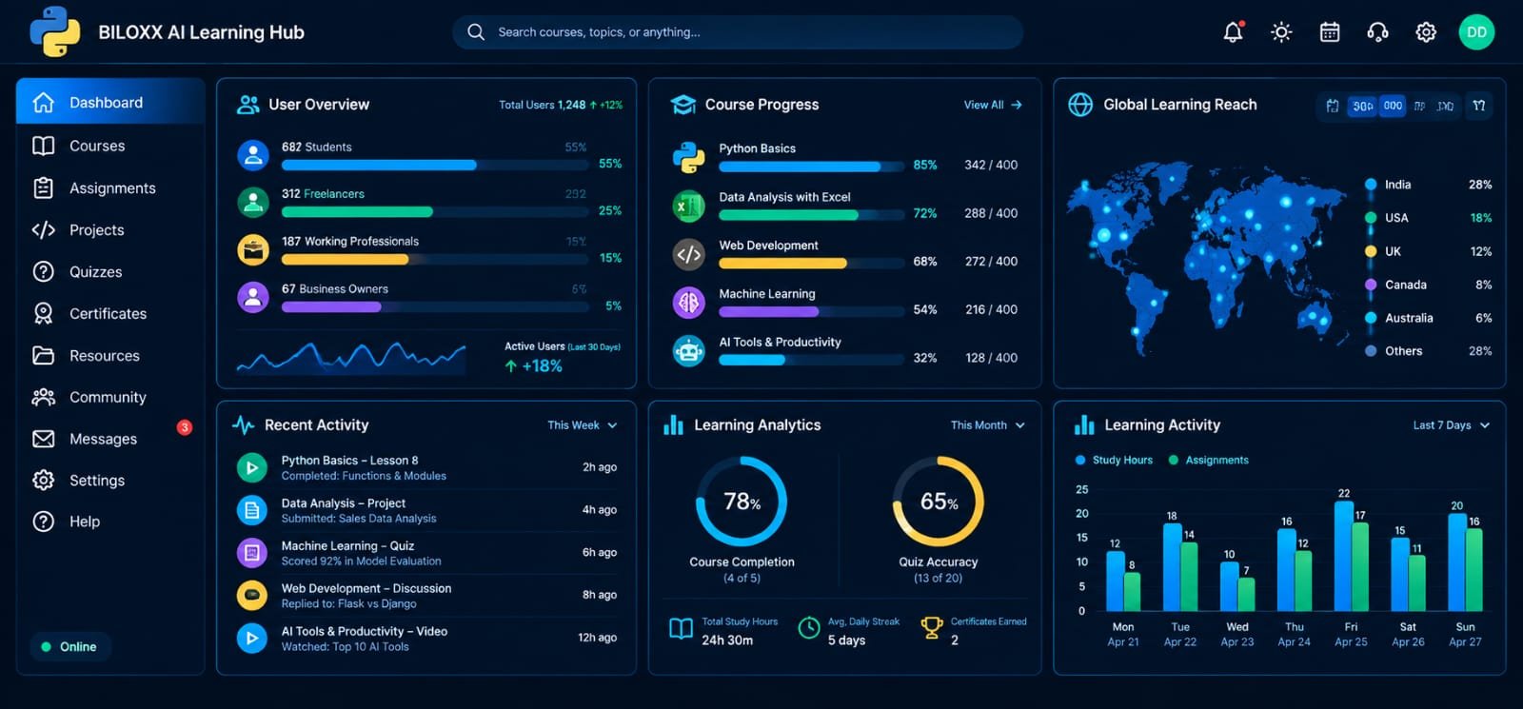
Task: Click the quiz icon for Machine Learning Quiz
Action: coord(251,553)
